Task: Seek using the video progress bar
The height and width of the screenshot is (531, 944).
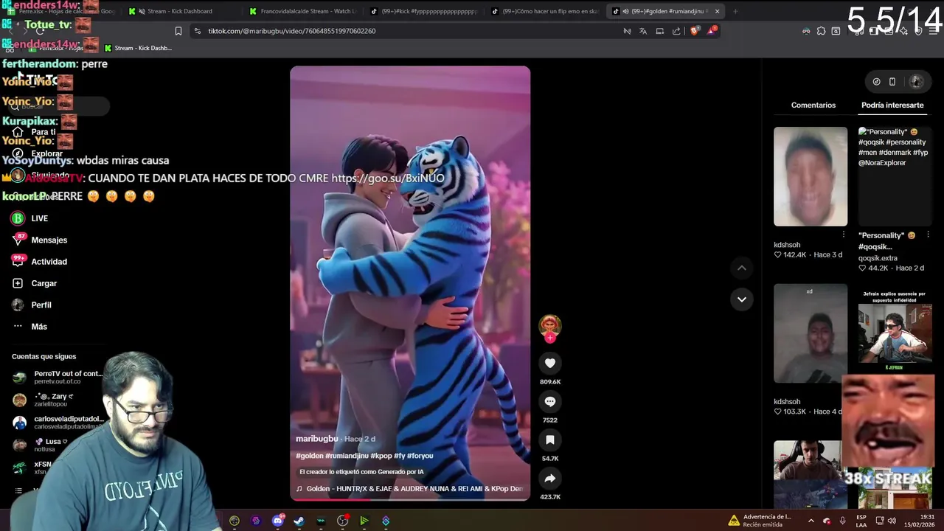Action: [409, 499]
